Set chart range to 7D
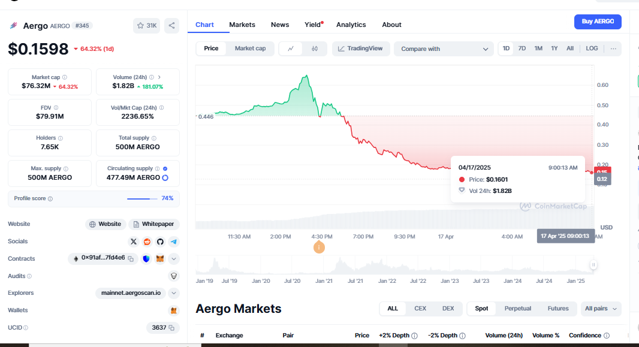 (522, 49)
